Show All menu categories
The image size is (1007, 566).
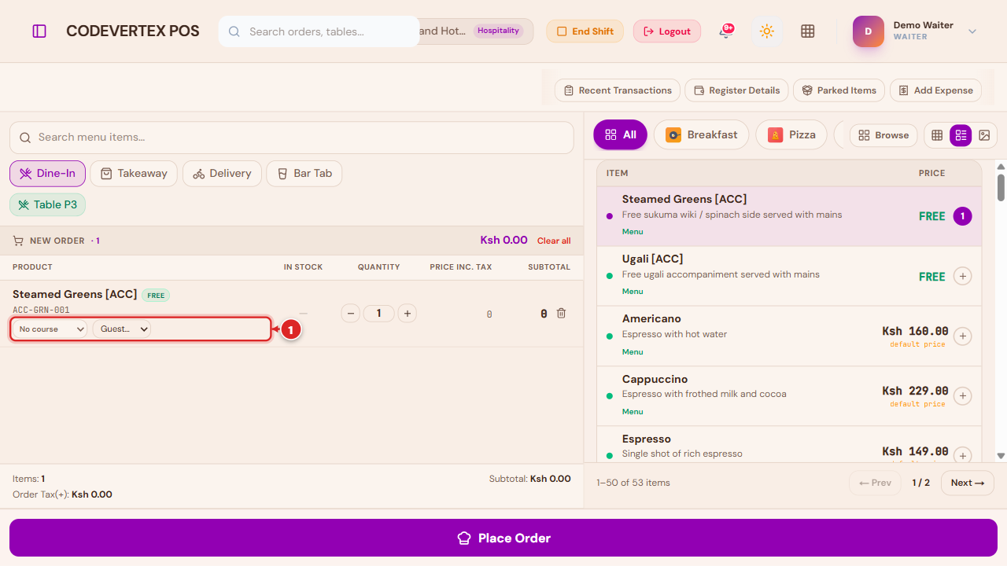(x=620, y=134)
